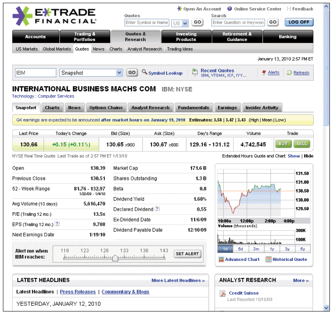This screenshot has height=315, width=332.
Task: Click the Advanced Chart icon
Action: tap(221, 259)
